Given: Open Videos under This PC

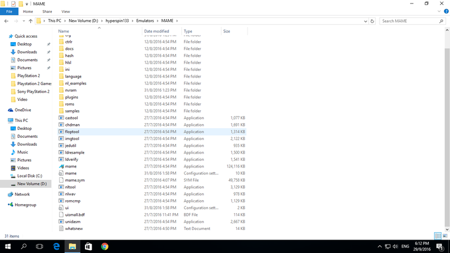Looking at the screenshot, I should (23, 168).
